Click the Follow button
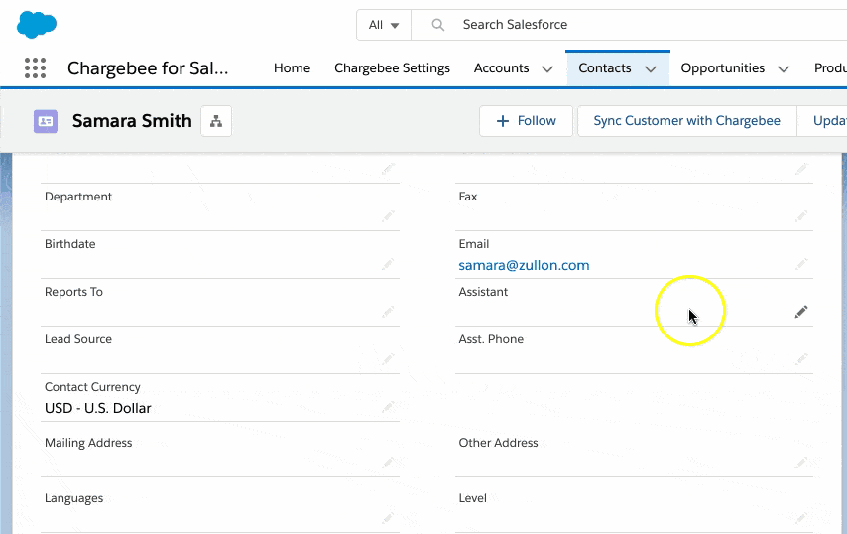This screenshot has width=847, height=534. coord(526,121)
